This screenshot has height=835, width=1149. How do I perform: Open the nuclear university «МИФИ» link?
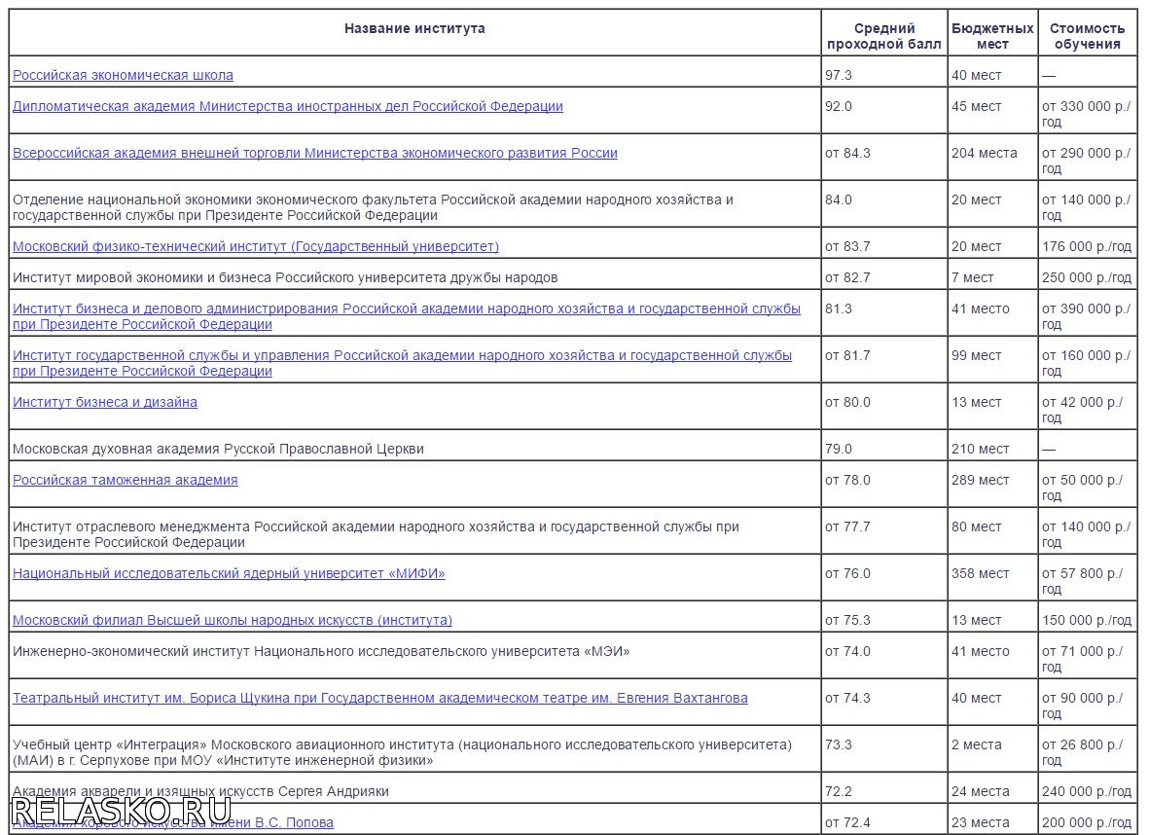point(229,573)
